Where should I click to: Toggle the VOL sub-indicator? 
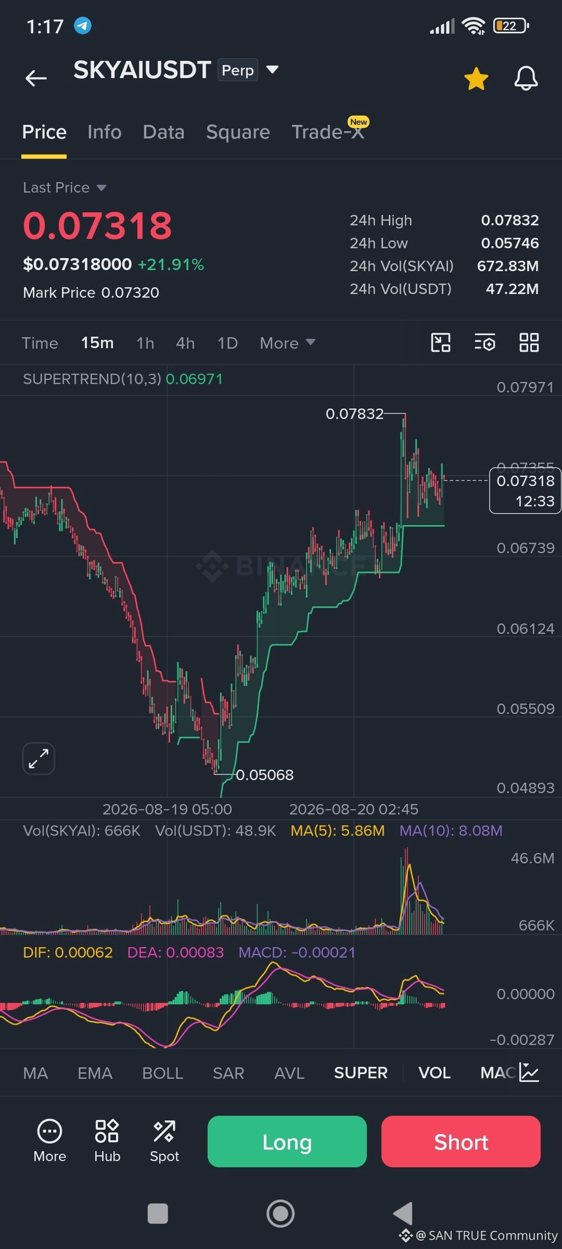435,1073
